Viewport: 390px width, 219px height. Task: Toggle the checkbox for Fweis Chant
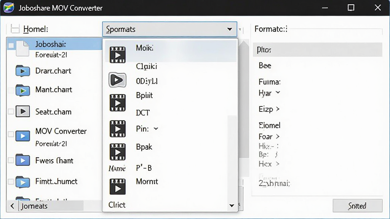(x=11, y=160)
